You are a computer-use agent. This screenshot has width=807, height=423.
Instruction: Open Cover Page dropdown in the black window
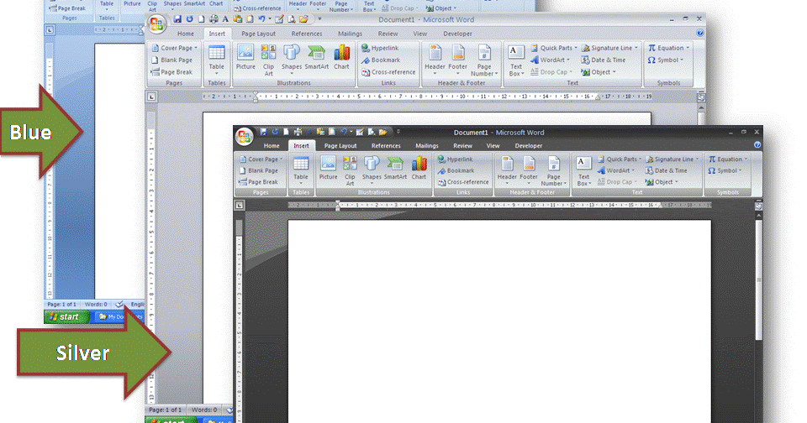[x=261, y=159]
